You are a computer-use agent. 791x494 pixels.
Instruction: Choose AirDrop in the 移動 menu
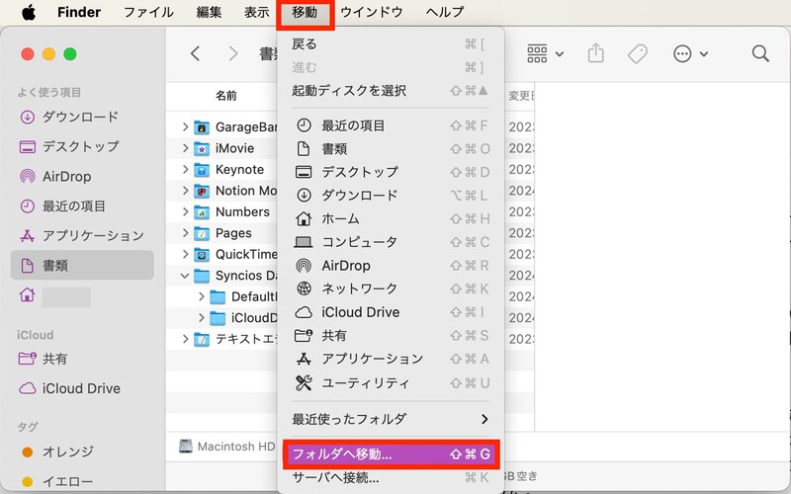pos(391,265)
